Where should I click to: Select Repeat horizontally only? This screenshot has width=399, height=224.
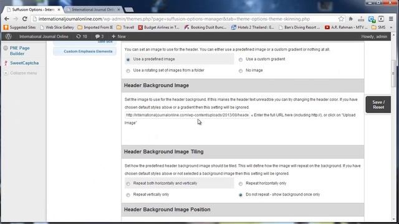pos(241,184)
